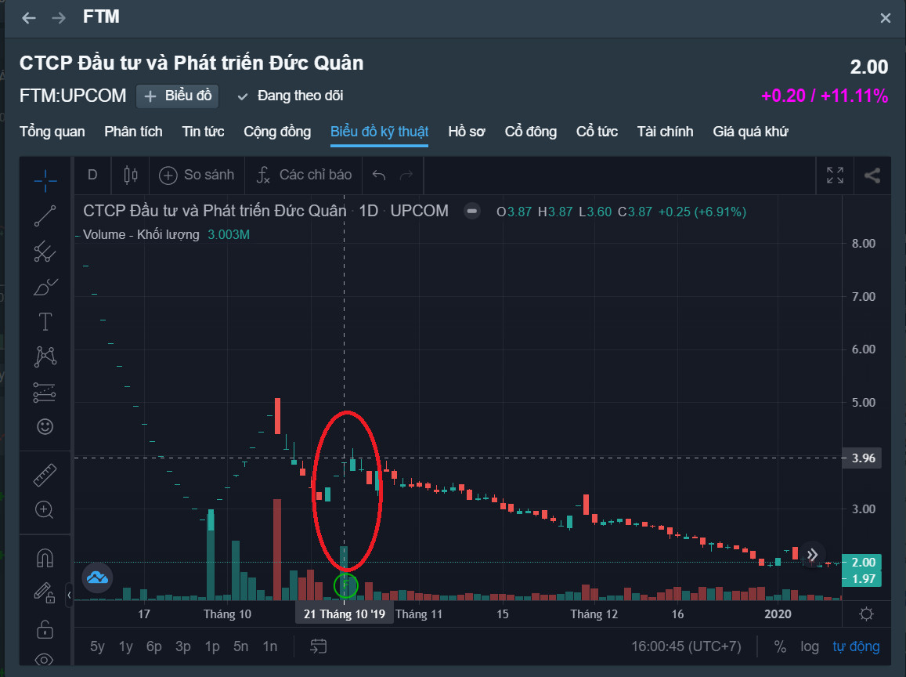
Task: Activate the zoom in tool
Action: click(45, 510)
